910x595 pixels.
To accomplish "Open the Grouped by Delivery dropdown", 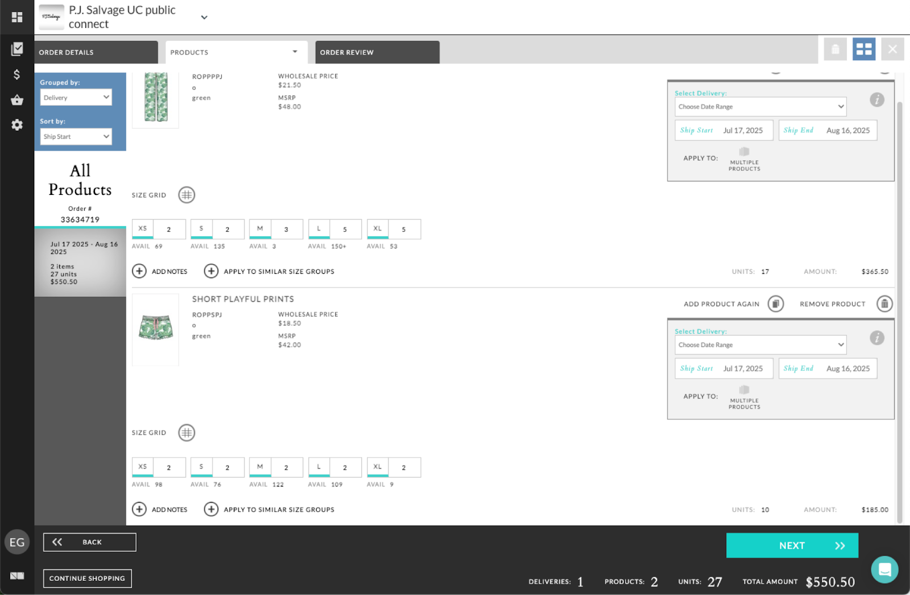I will 76,97.
